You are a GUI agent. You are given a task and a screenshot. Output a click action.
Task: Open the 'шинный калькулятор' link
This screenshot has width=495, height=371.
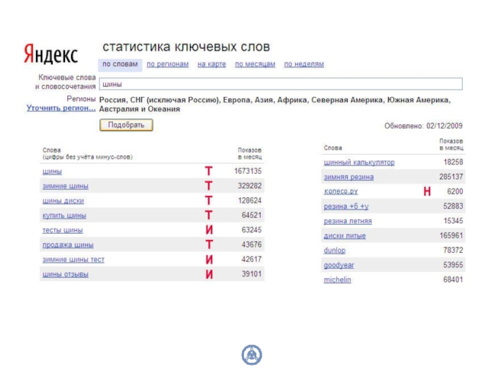[x=359, y=163]
